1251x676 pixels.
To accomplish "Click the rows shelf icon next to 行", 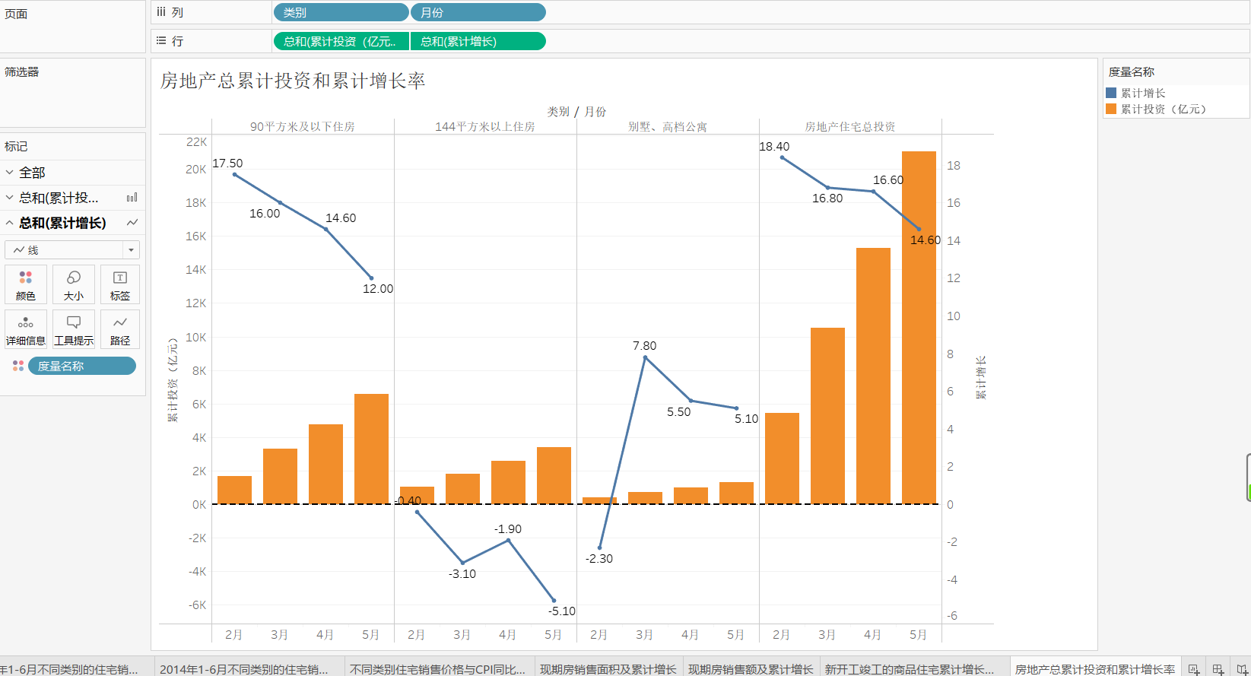I will [161, 41].
